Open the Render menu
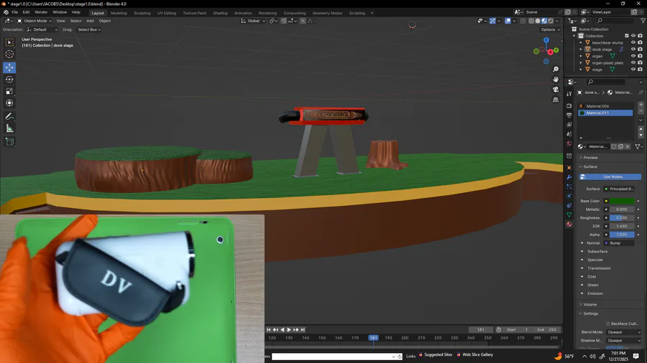 41,12
